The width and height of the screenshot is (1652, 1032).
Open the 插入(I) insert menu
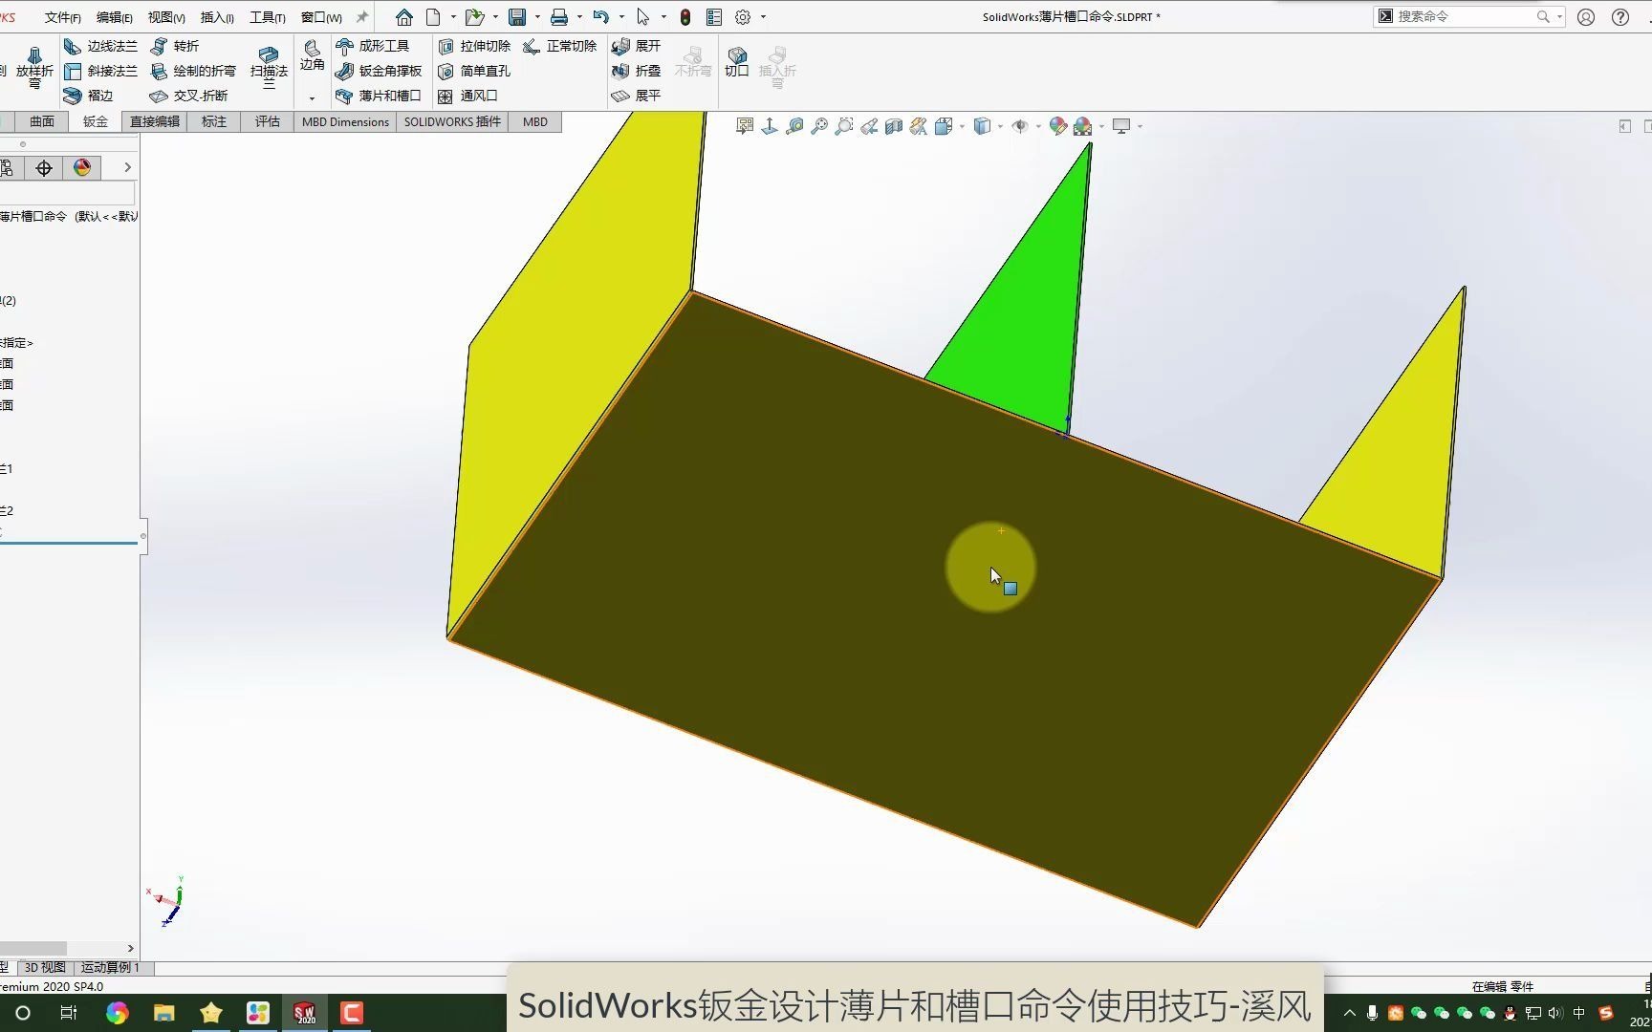click(x=217, y=17)
